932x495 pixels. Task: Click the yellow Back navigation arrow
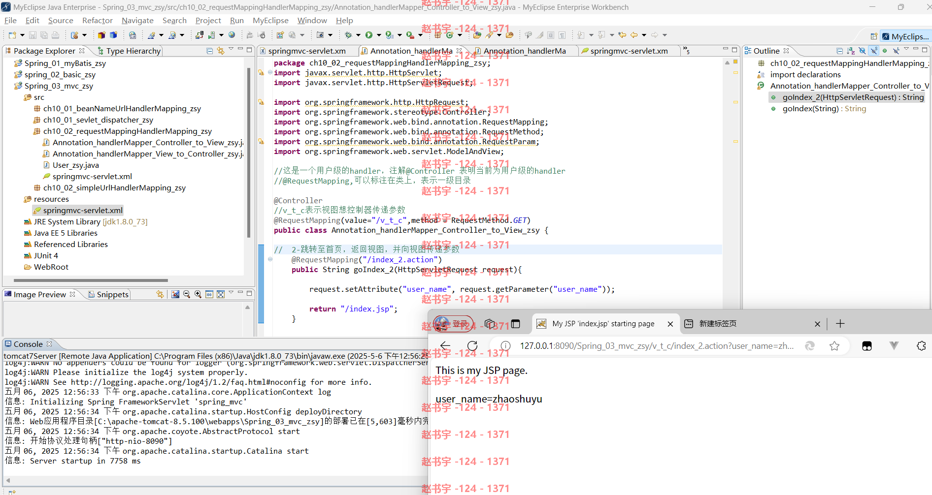pyautogui.click(x=634, y=35)
